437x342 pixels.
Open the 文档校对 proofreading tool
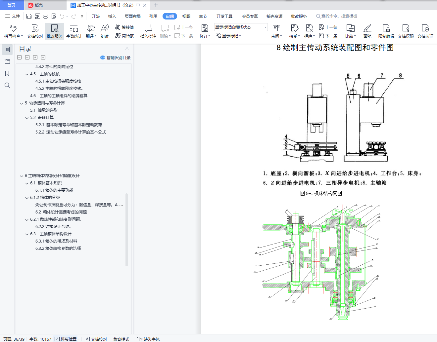(35, 31)
